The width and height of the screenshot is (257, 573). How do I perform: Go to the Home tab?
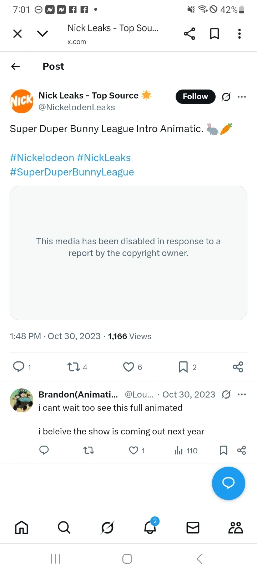click(21, 527)
